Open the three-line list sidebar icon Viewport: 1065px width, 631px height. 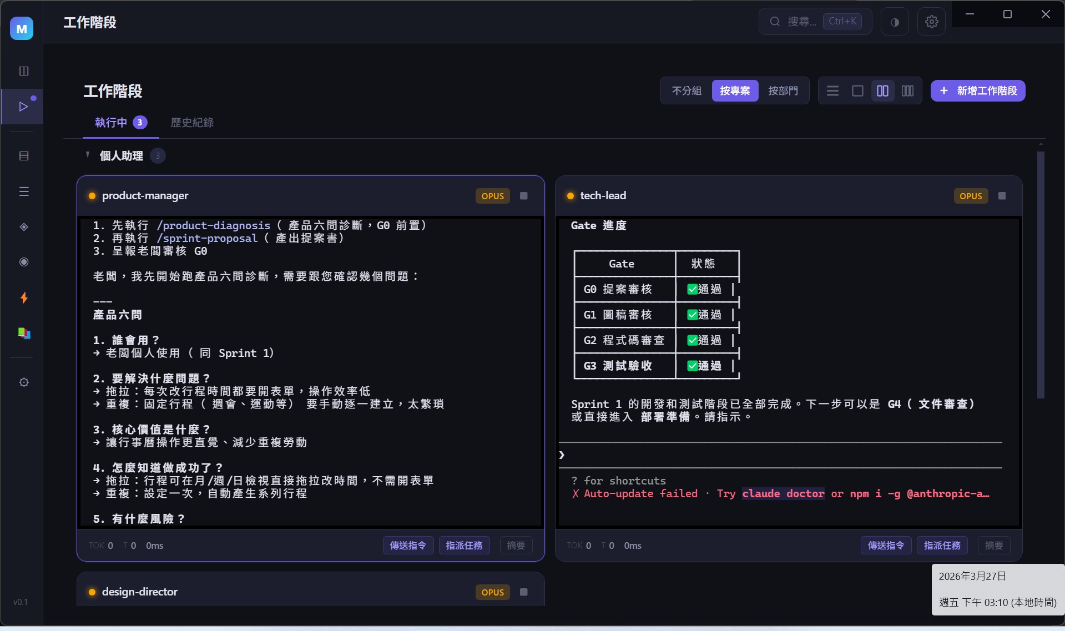(x=24, y=191)
